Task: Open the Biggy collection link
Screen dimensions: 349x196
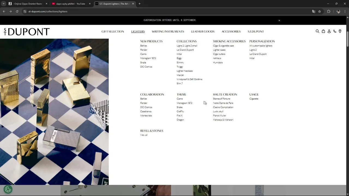Action: click(x=179, y=58)
